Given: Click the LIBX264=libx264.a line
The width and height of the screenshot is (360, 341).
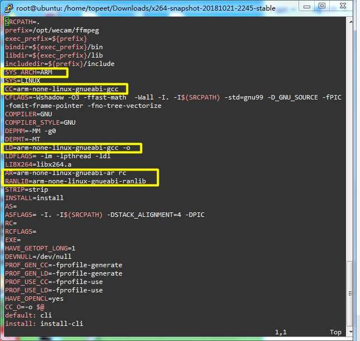Looking at the screenshot, I should tap(39, 164).
